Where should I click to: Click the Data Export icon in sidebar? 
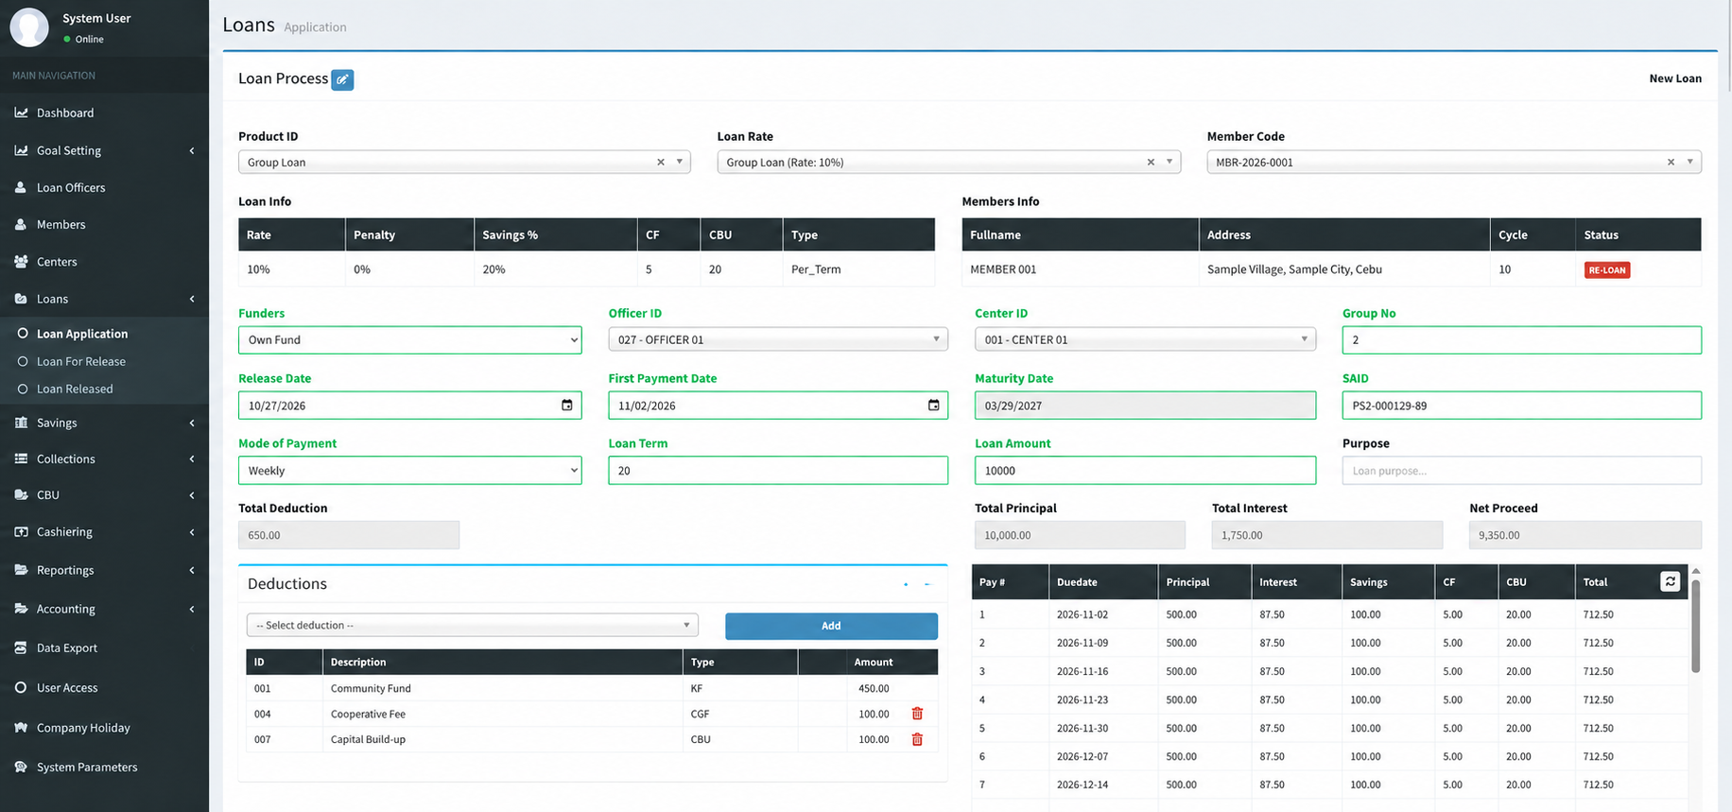point(21,648)
